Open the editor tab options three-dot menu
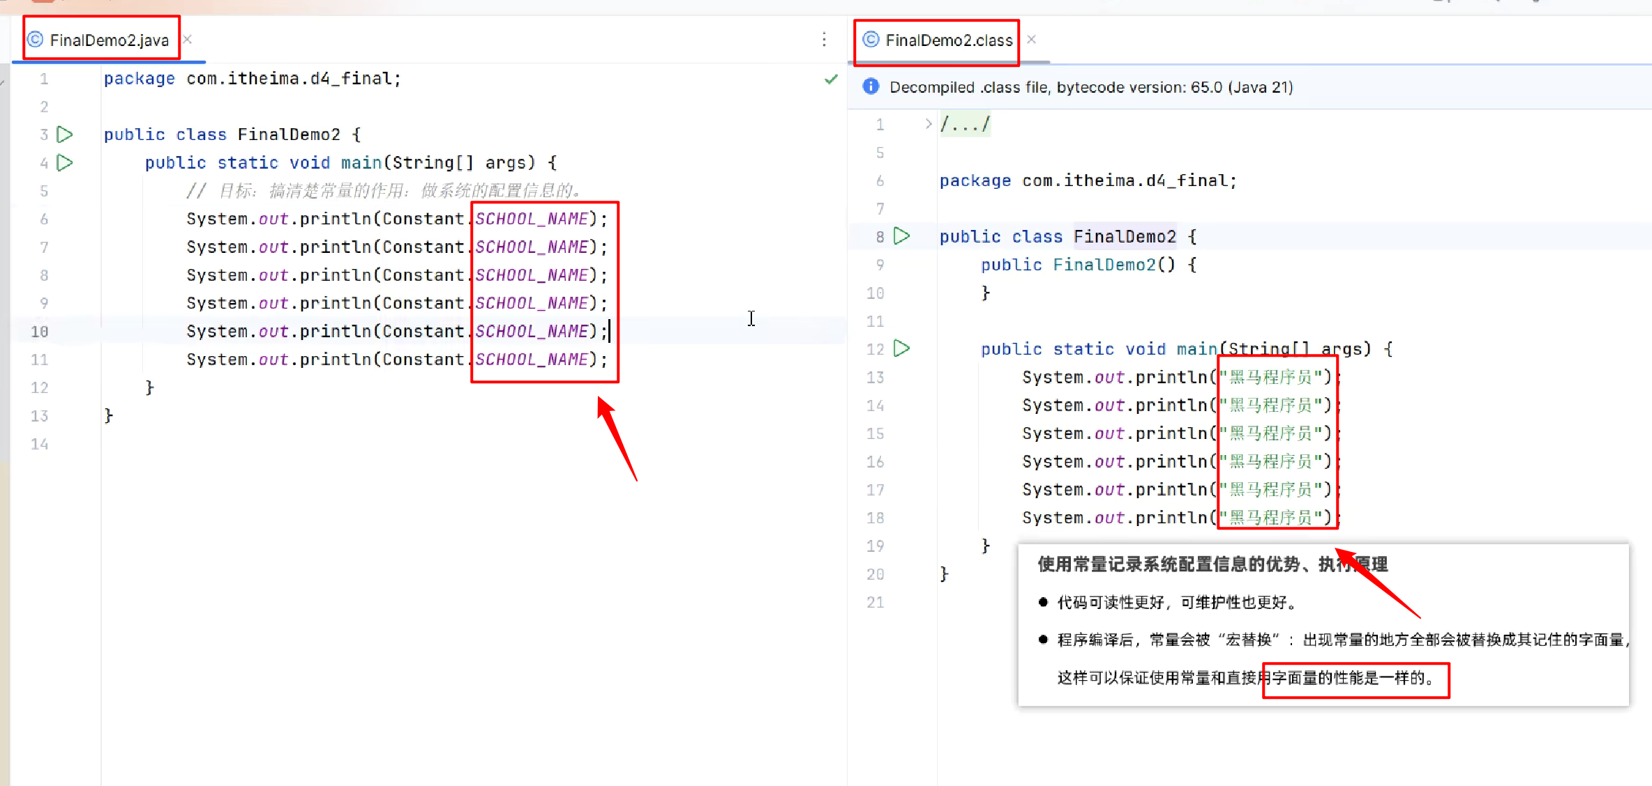Screen dimensions: 1652x786 [x=824, y=40]
